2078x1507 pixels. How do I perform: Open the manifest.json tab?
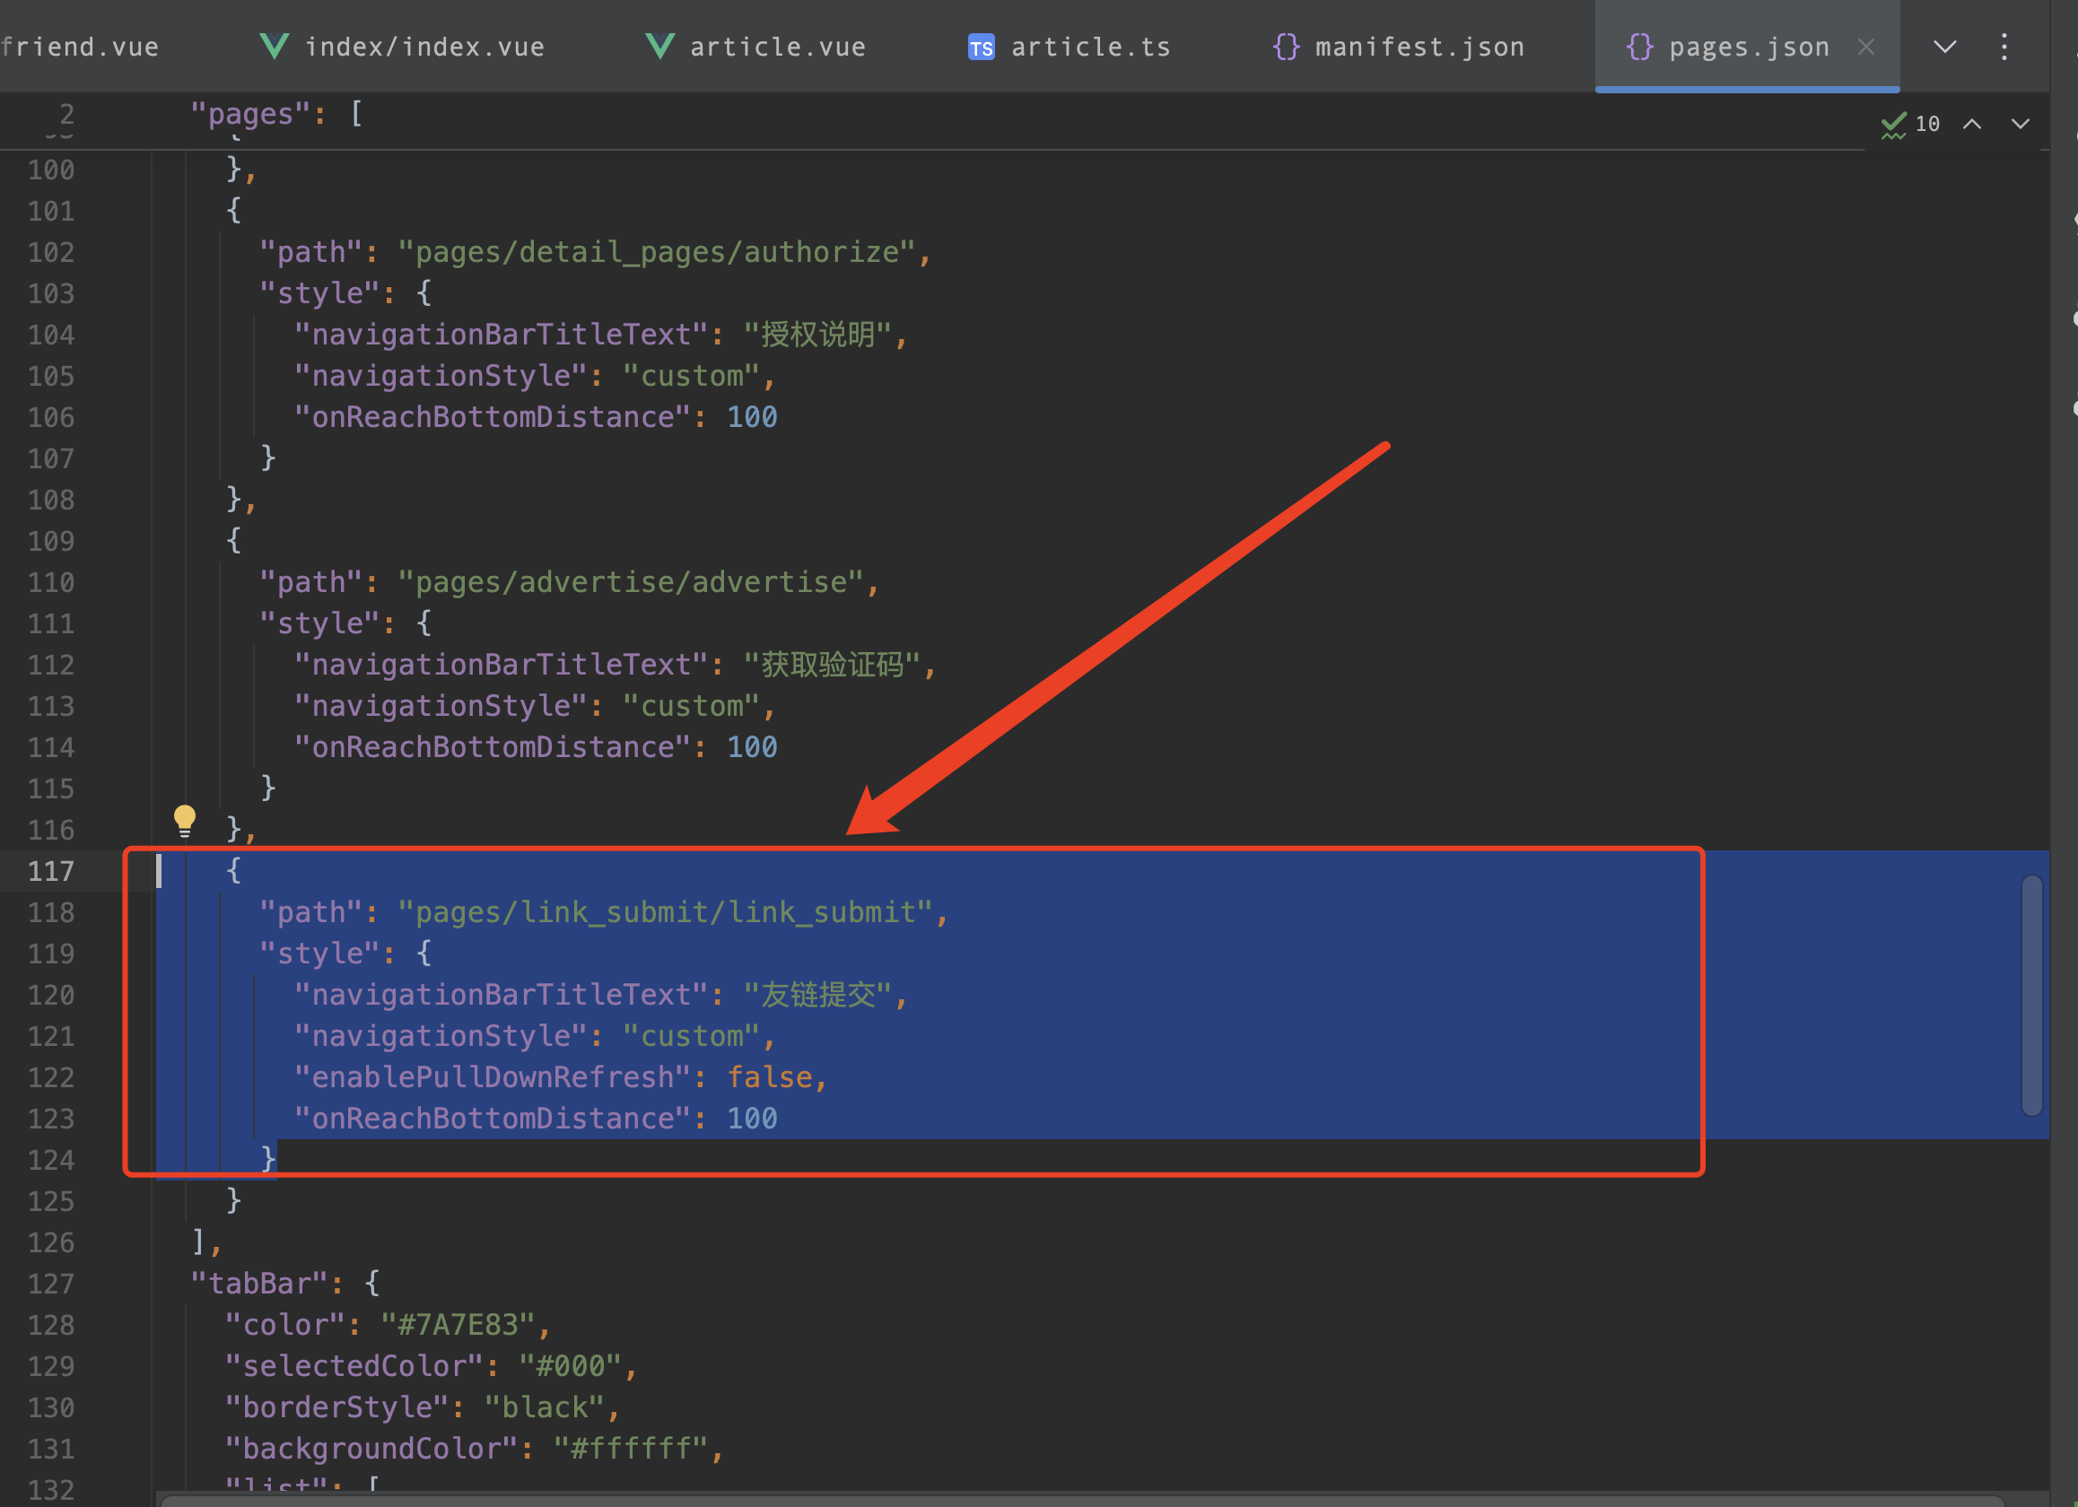coord(1419,47)
